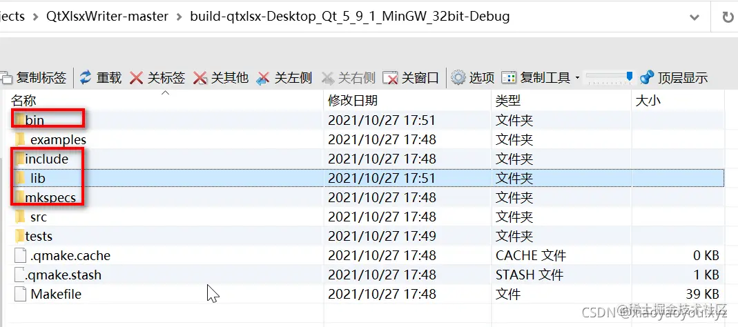Adjust the transparency slider in the toolbar

click(609, 78)
